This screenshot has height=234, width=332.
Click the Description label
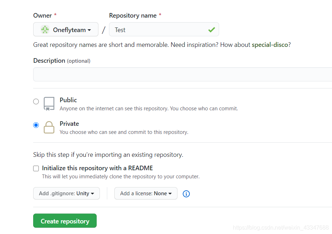pyautogui.click(x=49, y=61)
